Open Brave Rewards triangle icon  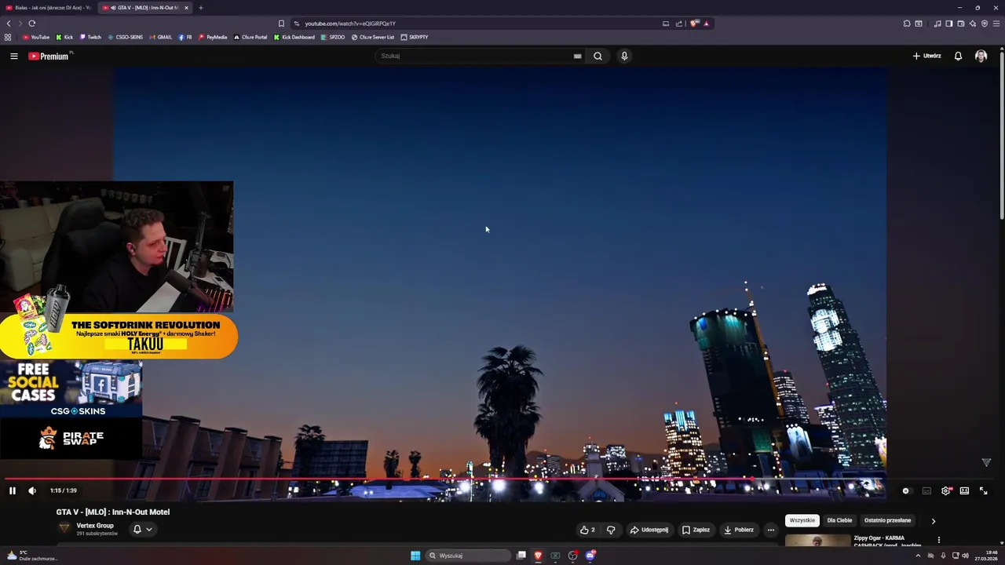click(706, 24)
